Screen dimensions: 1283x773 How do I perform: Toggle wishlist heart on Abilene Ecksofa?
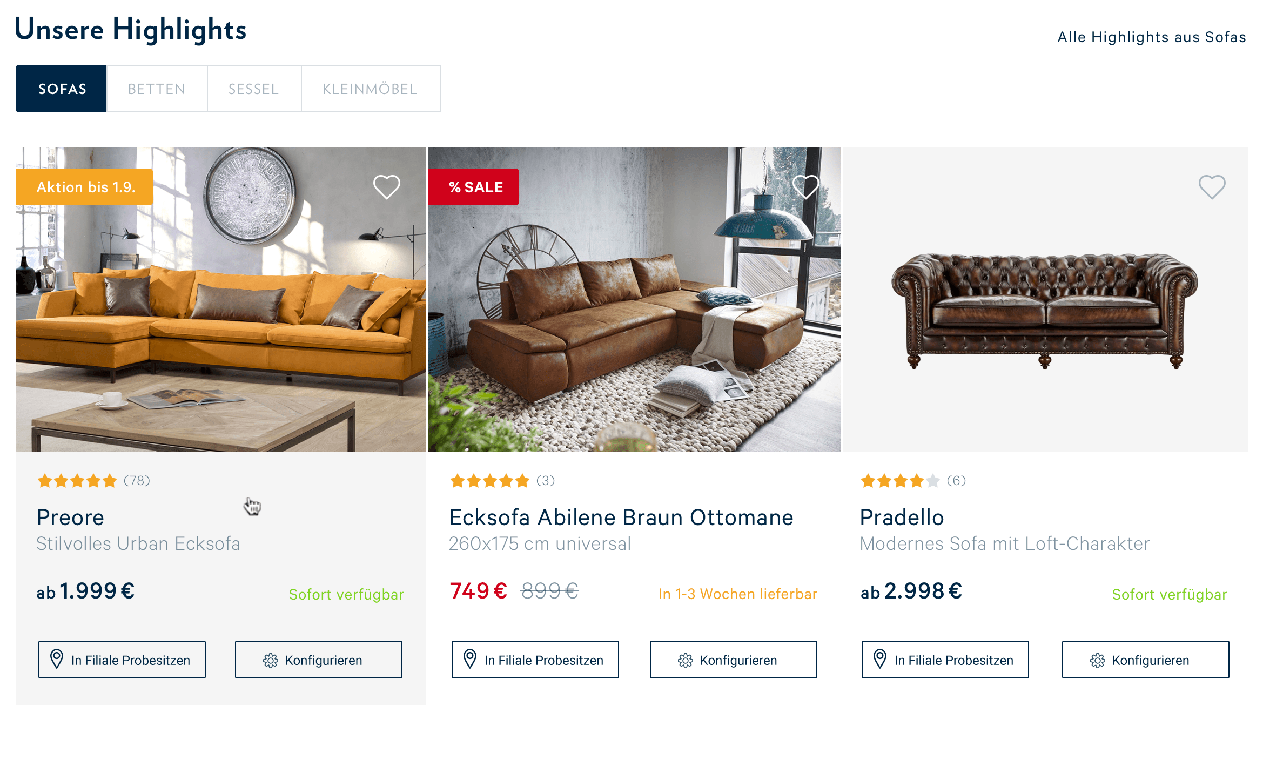[806, 187]
